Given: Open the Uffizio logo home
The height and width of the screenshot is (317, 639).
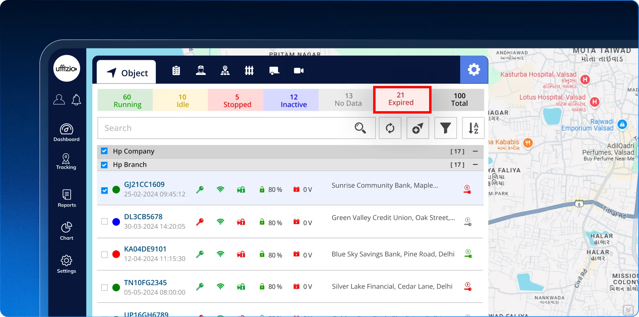Looking at the screenshot, I should coord(67,68).
